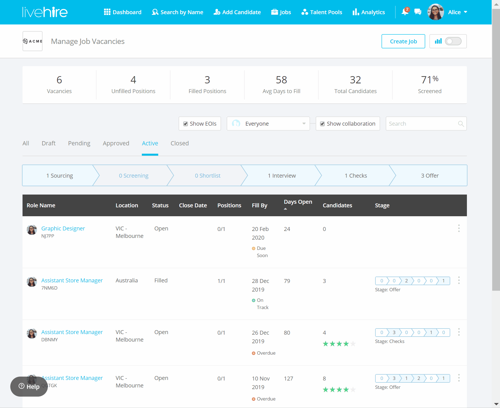Open the Alice user menu arrow
Viewport: 500px width, 408px height.
[x=466, y=12]
